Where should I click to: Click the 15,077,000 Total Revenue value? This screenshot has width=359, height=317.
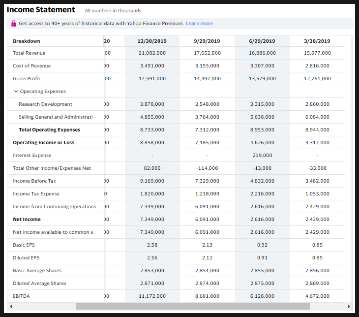pos(317,53)
